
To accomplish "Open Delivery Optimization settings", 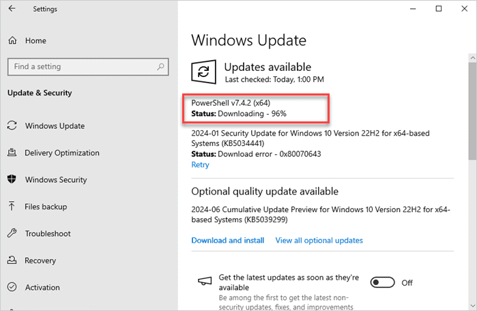I will pyautogui.click(x=62, y=153).
